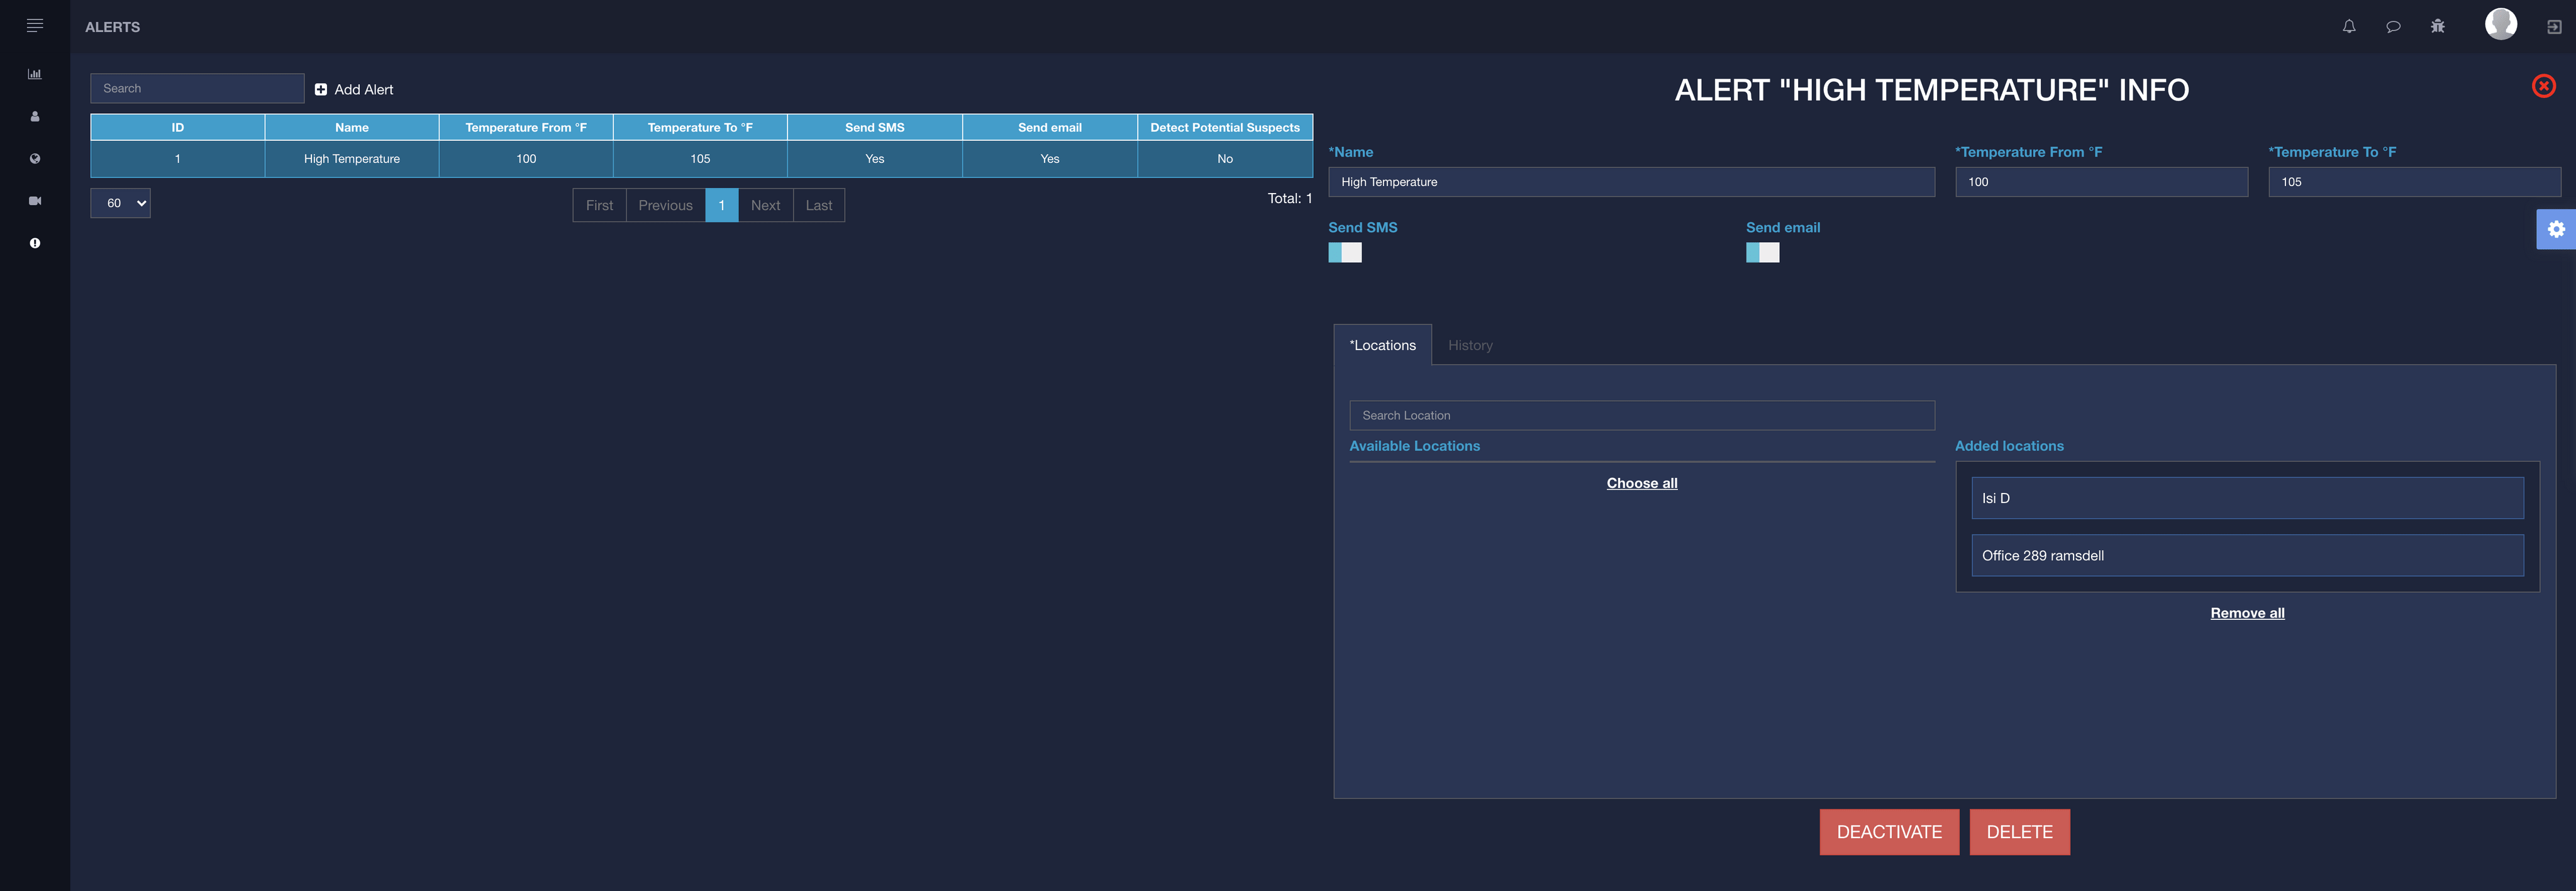The width and height of the screenshot is (2576, 891).
Task: Click the exclamation alerts sidebar icon
Action: click(x=35, y=243)
